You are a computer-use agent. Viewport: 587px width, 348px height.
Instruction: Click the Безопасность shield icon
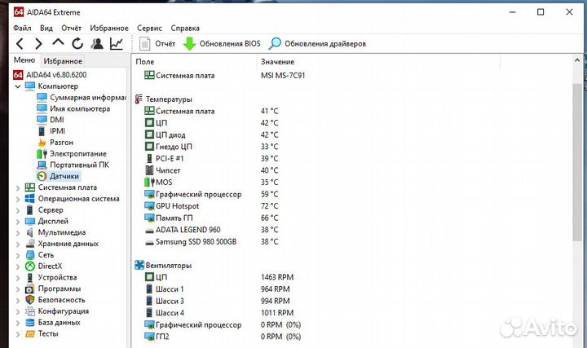[x=30, y=300]
